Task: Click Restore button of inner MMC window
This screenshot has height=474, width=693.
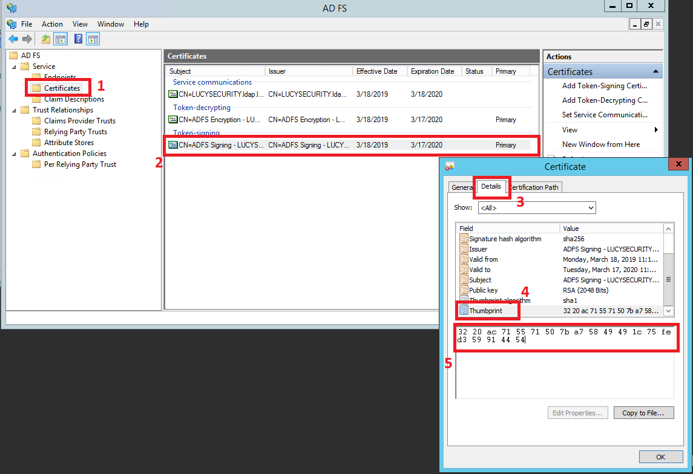Action: 646,24
